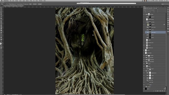Expand the Group 1 folder arrow
The image size is (169, 95).
tap(147, 78)
